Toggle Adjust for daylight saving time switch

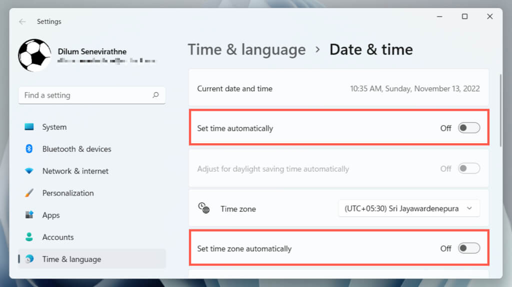469,169
